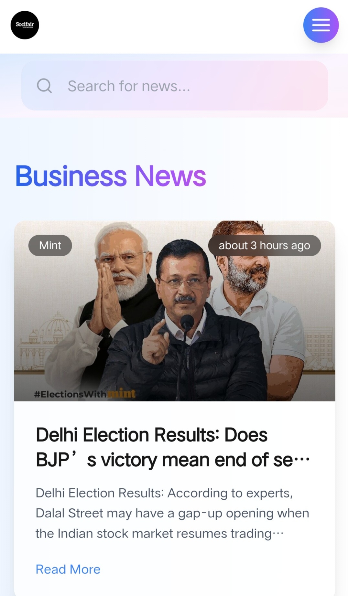Click the search magnifier icon
Viewport: 348px width, 596px height.
click(44, 86)
